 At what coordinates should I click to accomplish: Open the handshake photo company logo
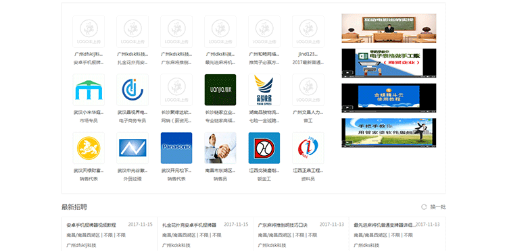click(x=220, y=148)
